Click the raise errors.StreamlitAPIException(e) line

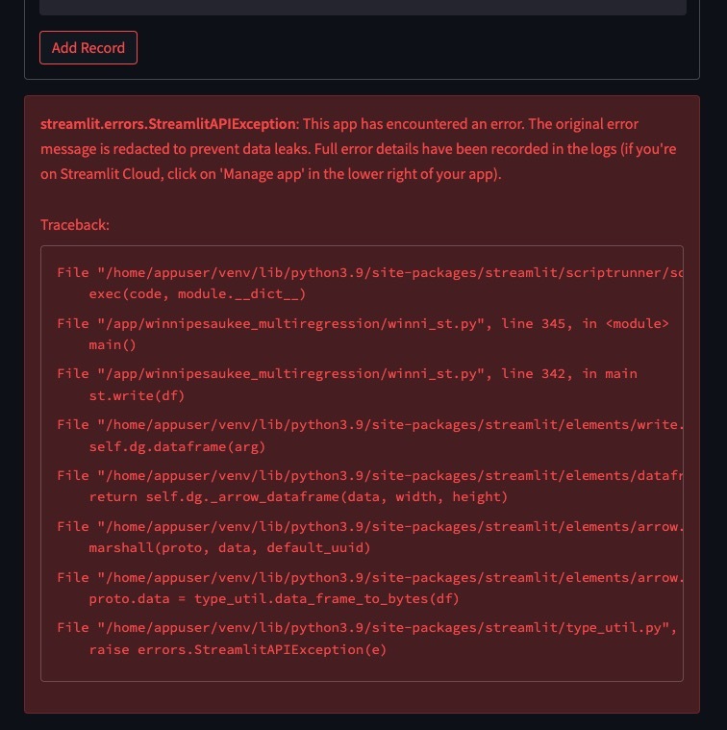238,649
